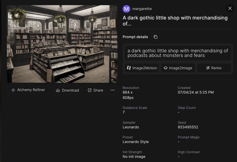Open the Alchemy Refiner tool
237x162 pixels.
(x=28, y=90)
